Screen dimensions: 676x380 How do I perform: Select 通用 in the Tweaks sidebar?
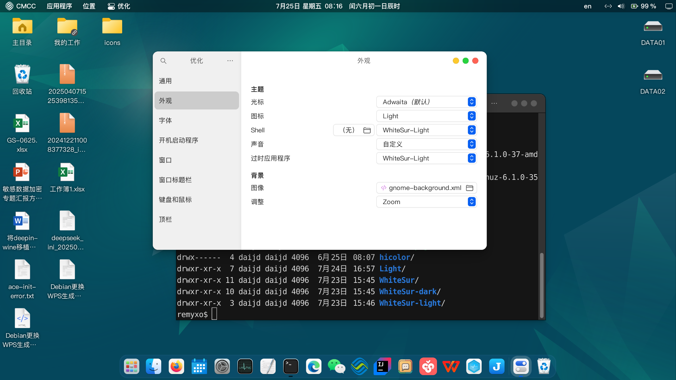[x=197, y=81]
